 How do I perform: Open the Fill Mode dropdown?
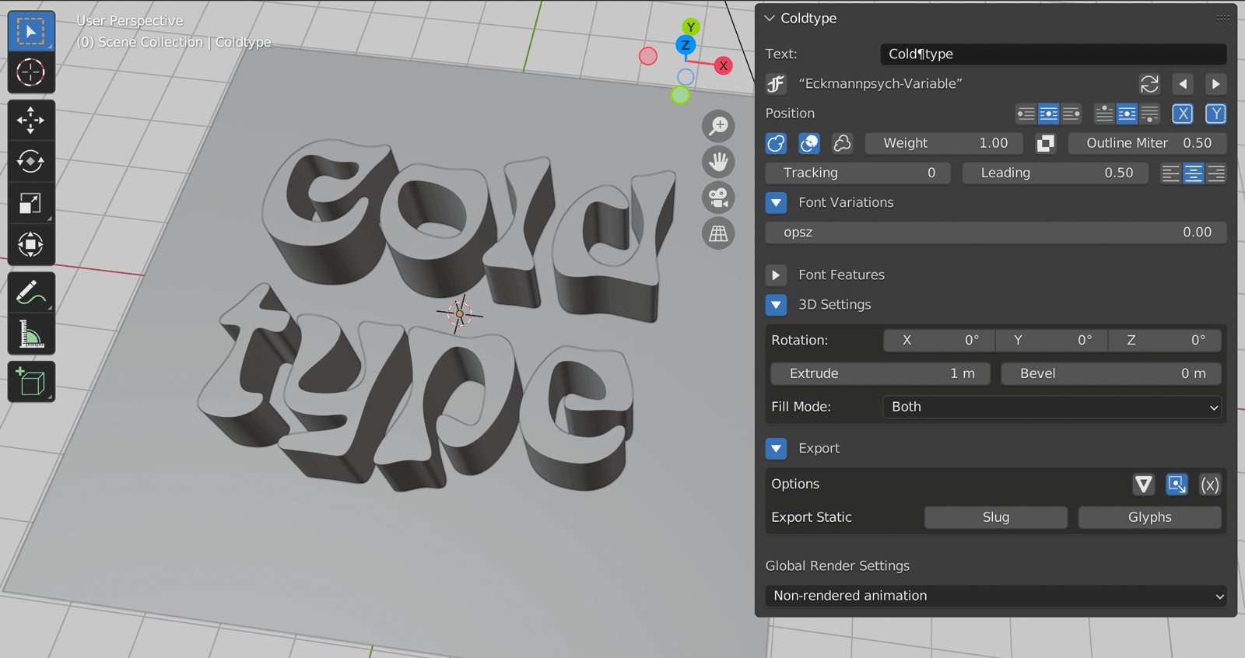point(1052,407)
